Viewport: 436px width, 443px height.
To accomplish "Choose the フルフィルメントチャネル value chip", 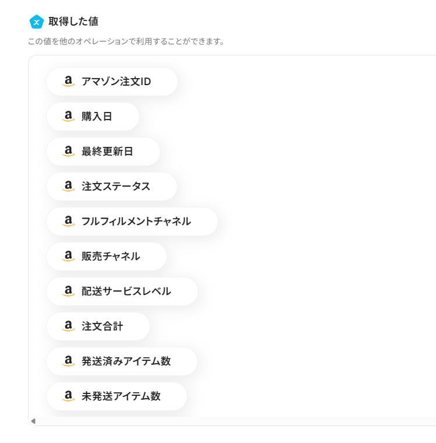I will point(136,221).
